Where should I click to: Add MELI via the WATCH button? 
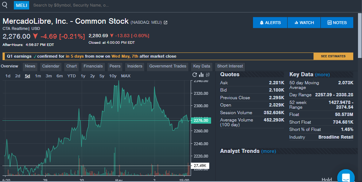coord(304,23)
